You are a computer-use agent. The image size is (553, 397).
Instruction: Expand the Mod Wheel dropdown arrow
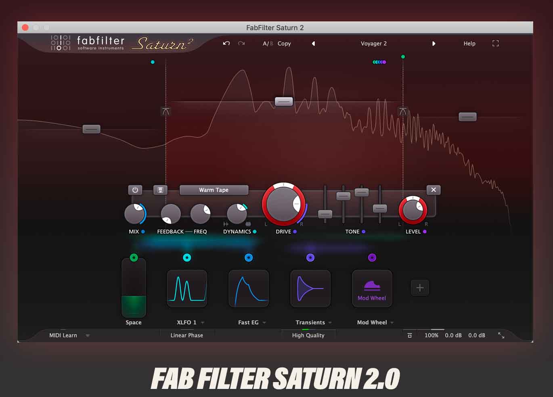coord(392,323)
